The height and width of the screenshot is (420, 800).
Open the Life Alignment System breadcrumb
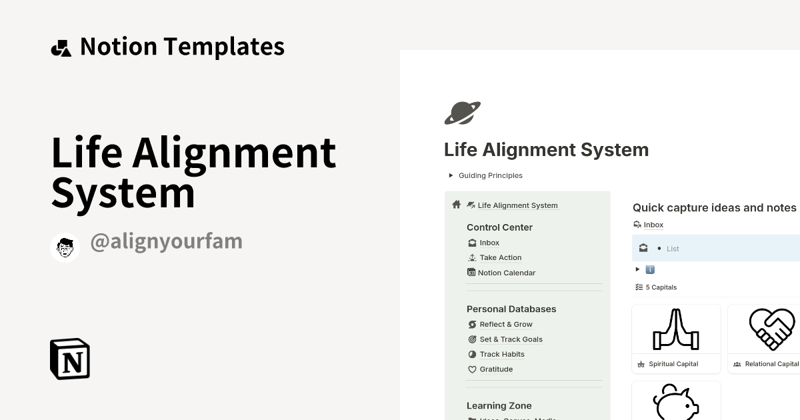pyautogui.click(x=517, y=205)
